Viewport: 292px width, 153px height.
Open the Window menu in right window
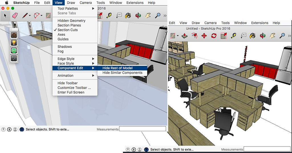coord(240,23)
